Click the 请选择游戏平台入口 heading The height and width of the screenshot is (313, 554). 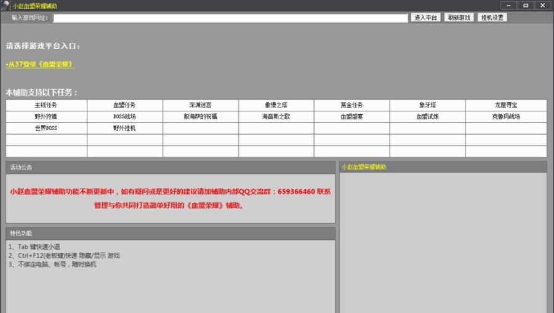click(x=42, y=46)
